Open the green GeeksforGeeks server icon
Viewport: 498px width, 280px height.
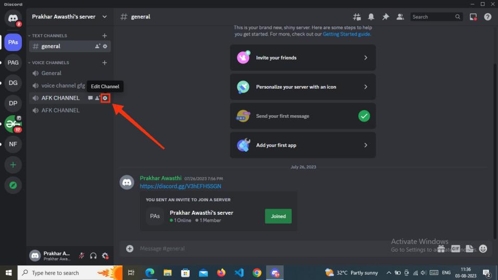tap(13, 124)
